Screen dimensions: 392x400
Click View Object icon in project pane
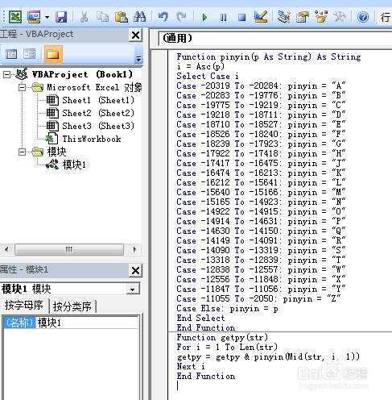(29, 54)
